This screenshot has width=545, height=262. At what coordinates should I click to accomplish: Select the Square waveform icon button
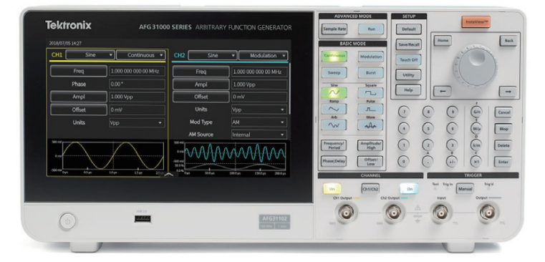370,93
